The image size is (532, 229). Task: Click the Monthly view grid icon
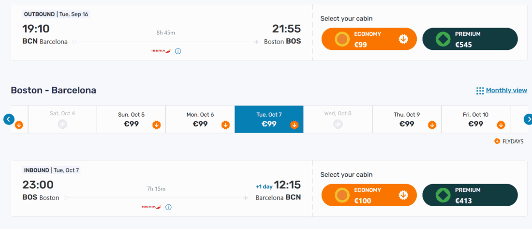click(x=480, y=91)
